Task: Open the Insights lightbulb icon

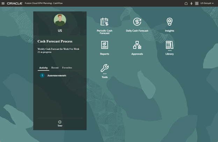Action: click(169, 22)
